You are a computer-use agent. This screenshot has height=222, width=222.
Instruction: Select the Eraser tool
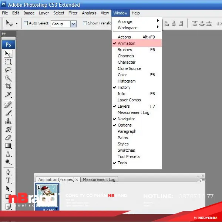[8, 137]
